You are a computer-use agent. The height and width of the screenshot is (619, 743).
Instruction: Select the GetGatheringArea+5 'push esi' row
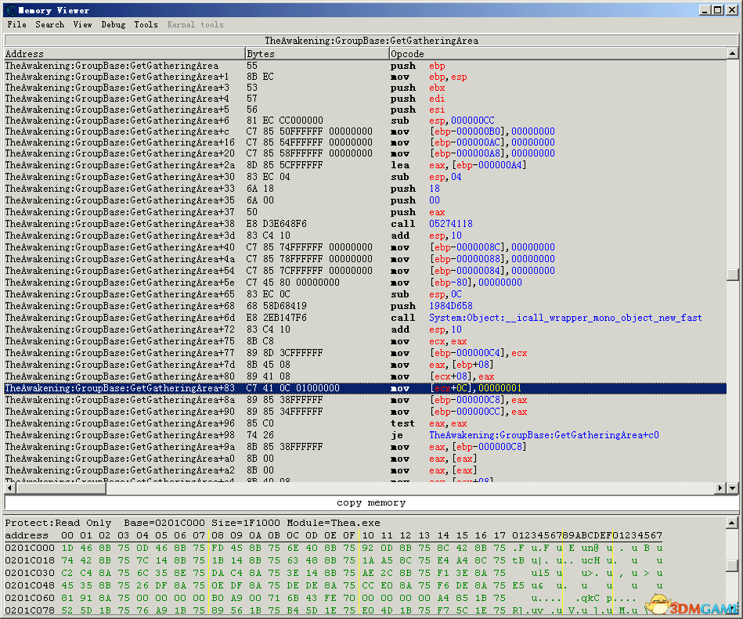(x=365, y=110)
